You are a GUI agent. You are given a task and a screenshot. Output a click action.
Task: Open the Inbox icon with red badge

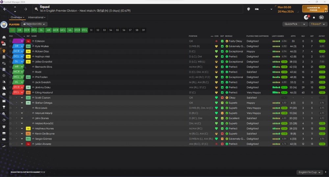point(4,44)
